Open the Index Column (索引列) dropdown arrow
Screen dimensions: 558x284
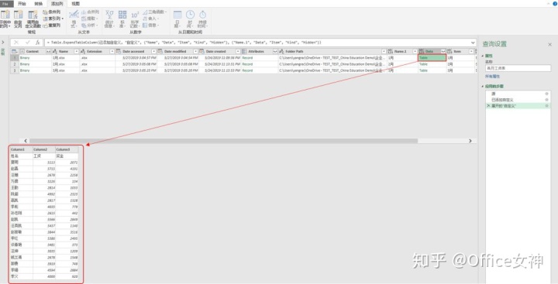(x=63, y=19)
